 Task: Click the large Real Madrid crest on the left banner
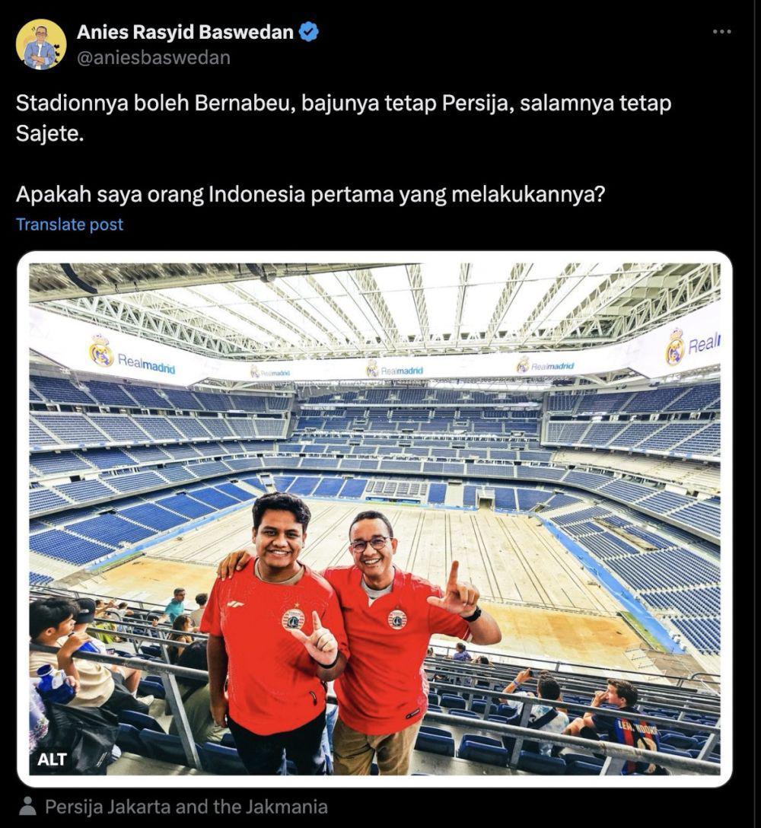pos(101,351)
